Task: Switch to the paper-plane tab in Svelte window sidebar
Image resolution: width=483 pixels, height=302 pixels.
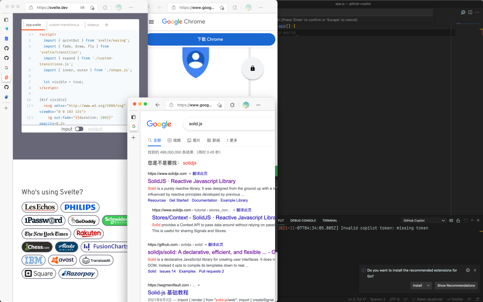Action: point(6,29)
